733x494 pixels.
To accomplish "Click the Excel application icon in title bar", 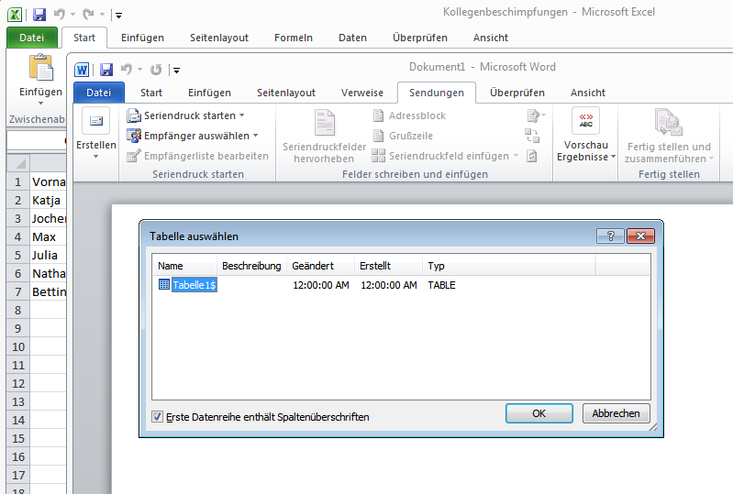I will click(x=15, y=15).
